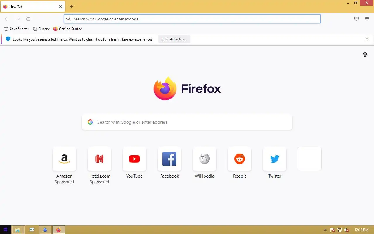
Task: Click the Action Center flag tray icon
Action: point(333,230)
